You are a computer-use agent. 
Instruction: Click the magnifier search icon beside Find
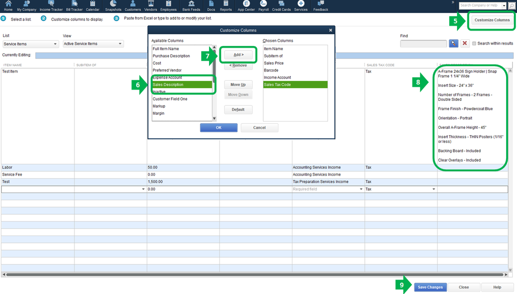pos(454,43)
